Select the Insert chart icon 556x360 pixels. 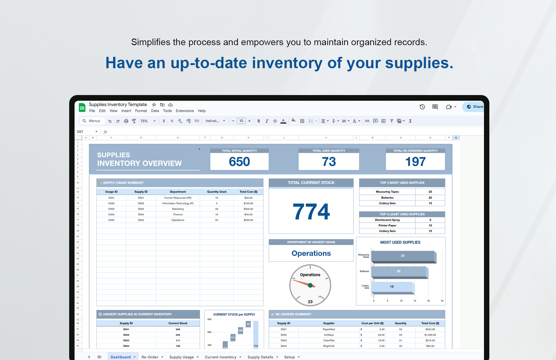383,121
